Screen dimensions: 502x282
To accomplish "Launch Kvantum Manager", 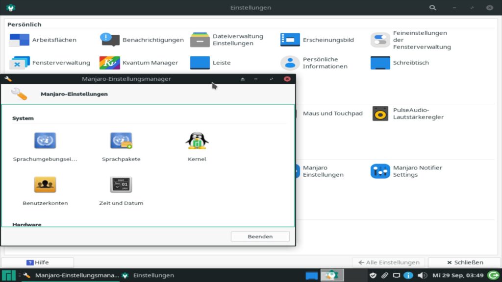I will pyautogui.click(x=139, y=63).
